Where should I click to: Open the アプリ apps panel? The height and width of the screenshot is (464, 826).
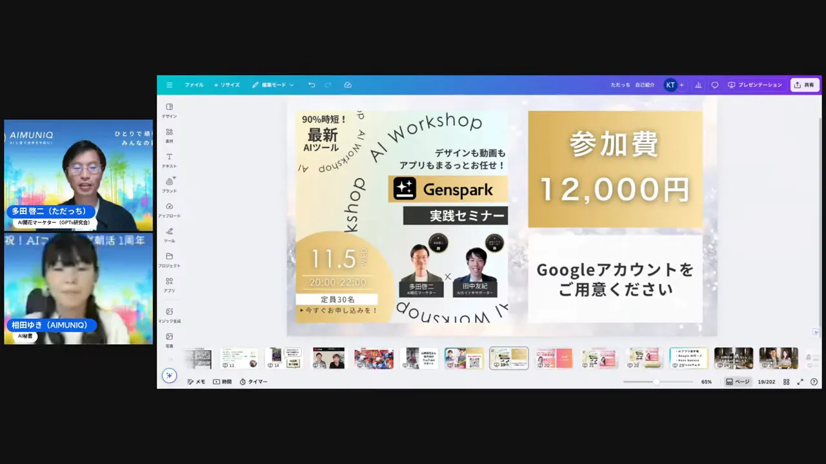[169, 285]
